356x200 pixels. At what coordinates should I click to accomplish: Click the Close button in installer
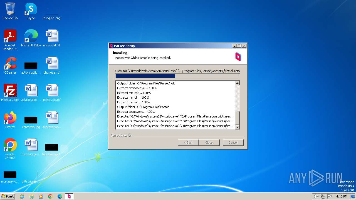tap(209, 142)
